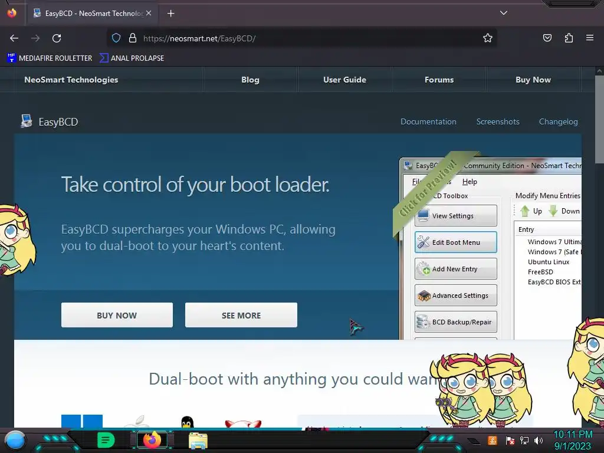The width and height of the screenshot is (604, 453).
Task: Open the Start orb on the taskbar
Action: point(15,440)
